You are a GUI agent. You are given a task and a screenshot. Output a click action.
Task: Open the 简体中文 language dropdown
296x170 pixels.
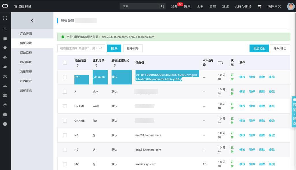274,6
